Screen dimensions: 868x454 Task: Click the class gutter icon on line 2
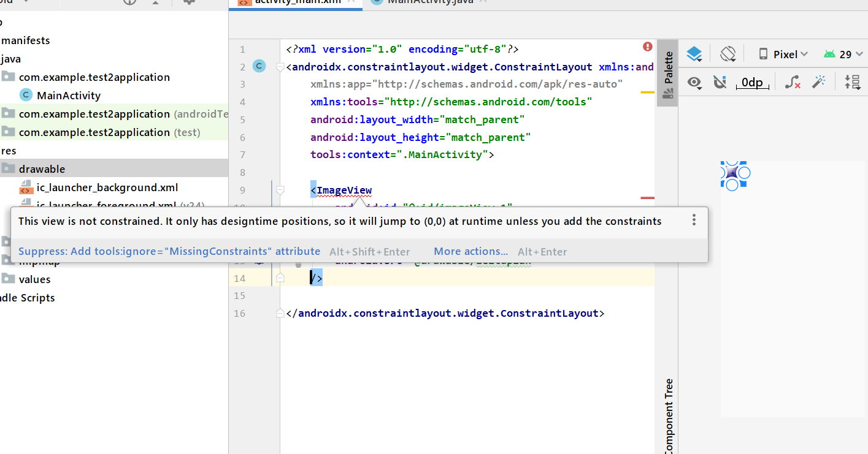point(259,66)
